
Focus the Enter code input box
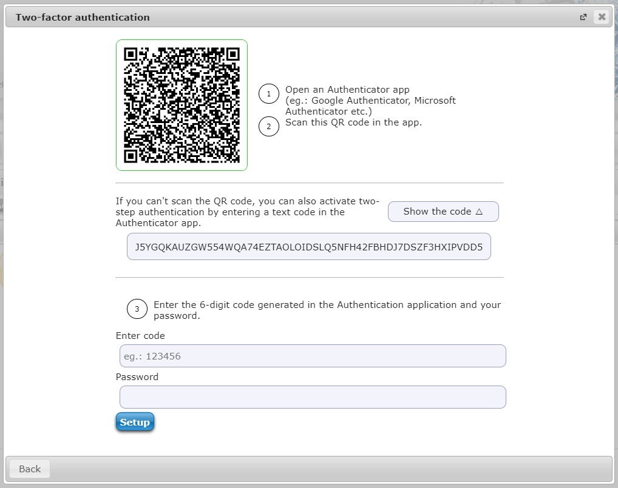tap(313, 356)
